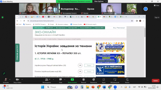Viewport: 161px width, 90px height.
Task: Open Перевести bookmark
Action: (x=27, y=24)
